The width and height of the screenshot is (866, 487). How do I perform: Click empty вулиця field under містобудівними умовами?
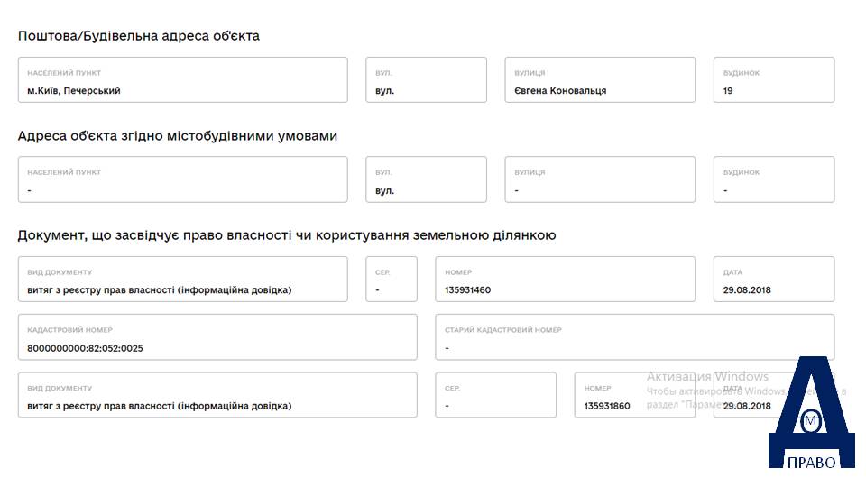pyautogui.click(x=601, y=179)
